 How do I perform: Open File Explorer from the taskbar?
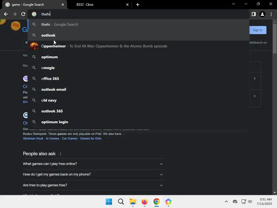133,201
